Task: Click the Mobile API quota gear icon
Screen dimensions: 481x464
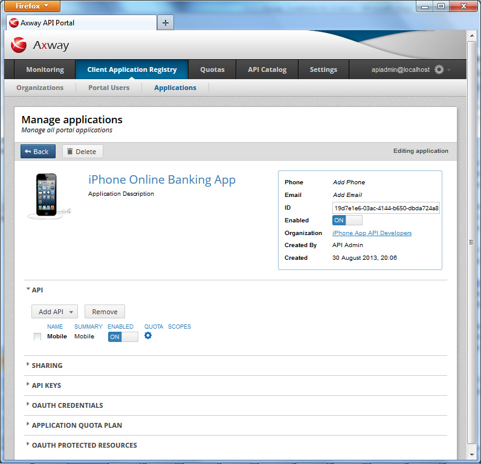Action: (x=148, y=335)
